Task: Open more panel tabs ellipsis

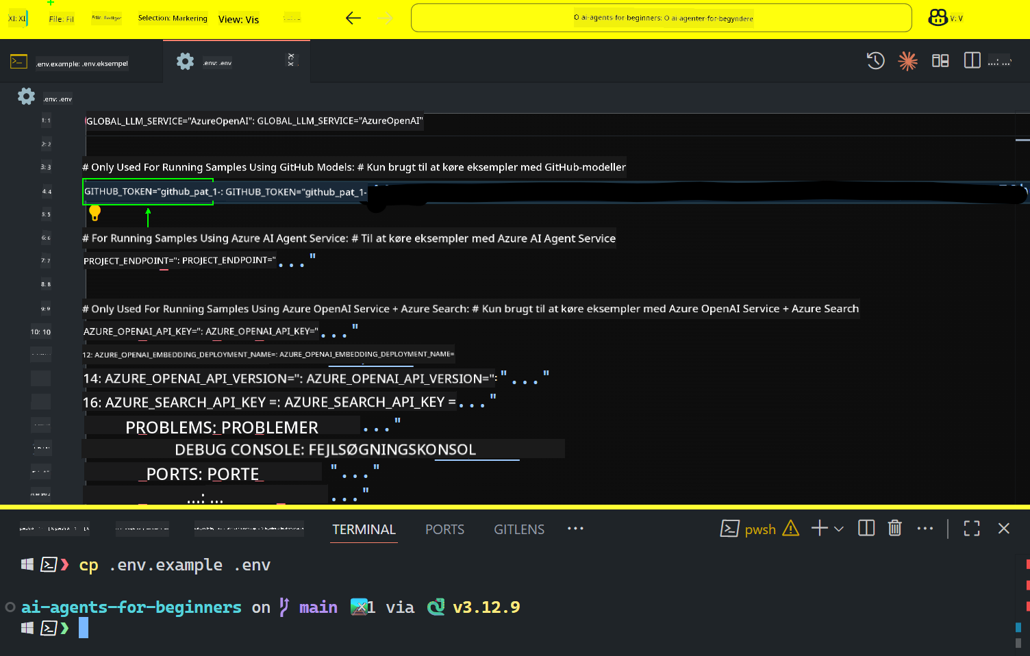Action: click(x=575, y=528)
